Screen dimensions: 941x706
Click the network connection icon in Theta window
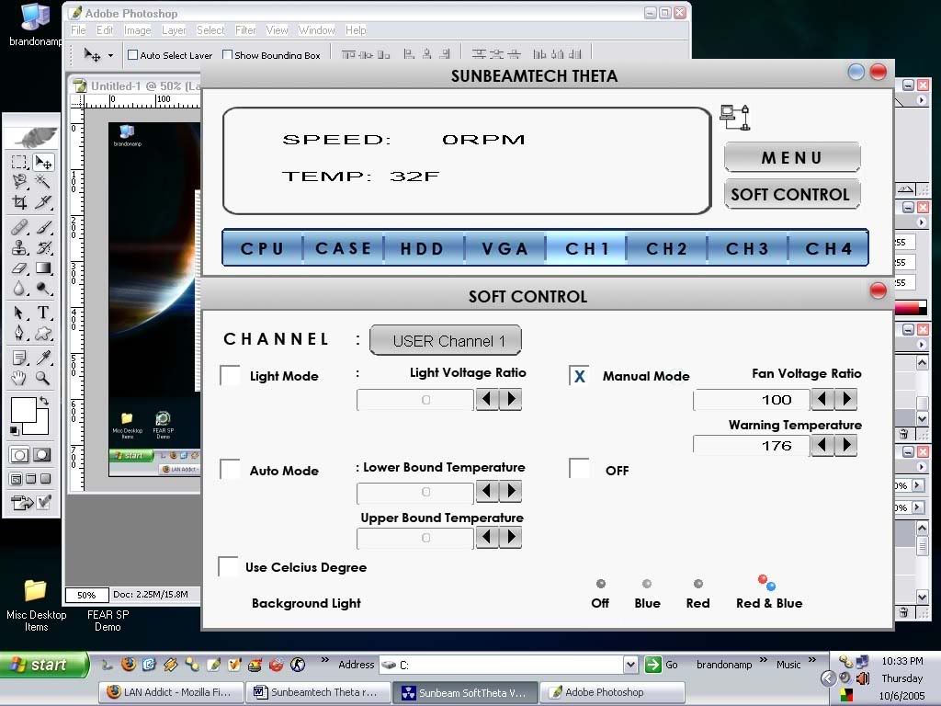pos(734,117)
